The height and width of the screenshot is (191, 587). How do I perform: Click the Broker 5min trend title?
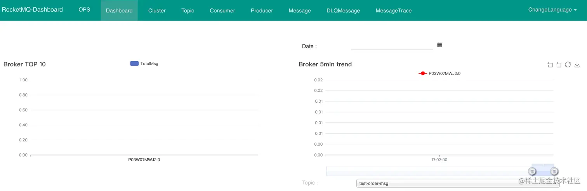(x=325, y=64)
